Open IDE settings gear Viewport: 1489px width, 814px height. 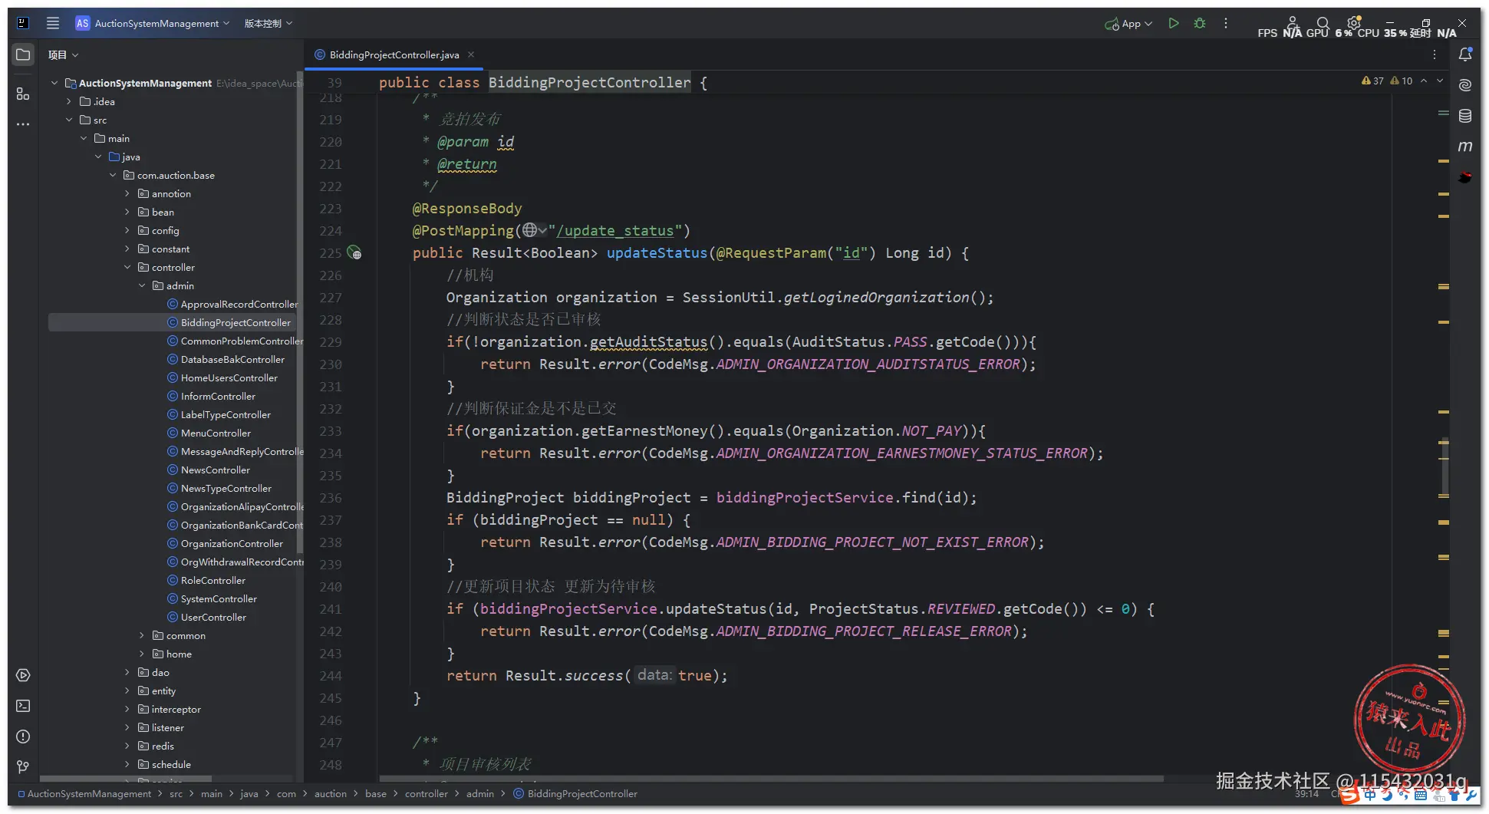1354,22
